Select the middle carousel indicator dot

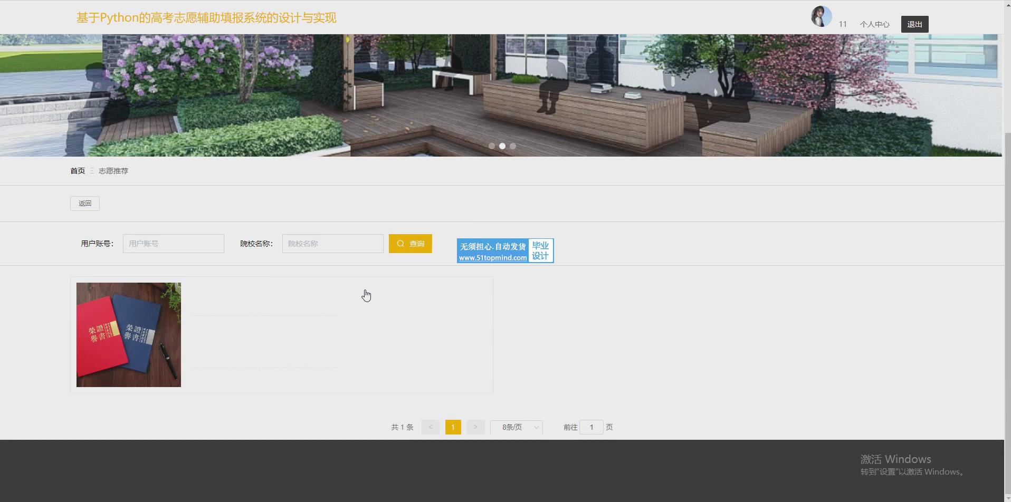coord(502,146)
